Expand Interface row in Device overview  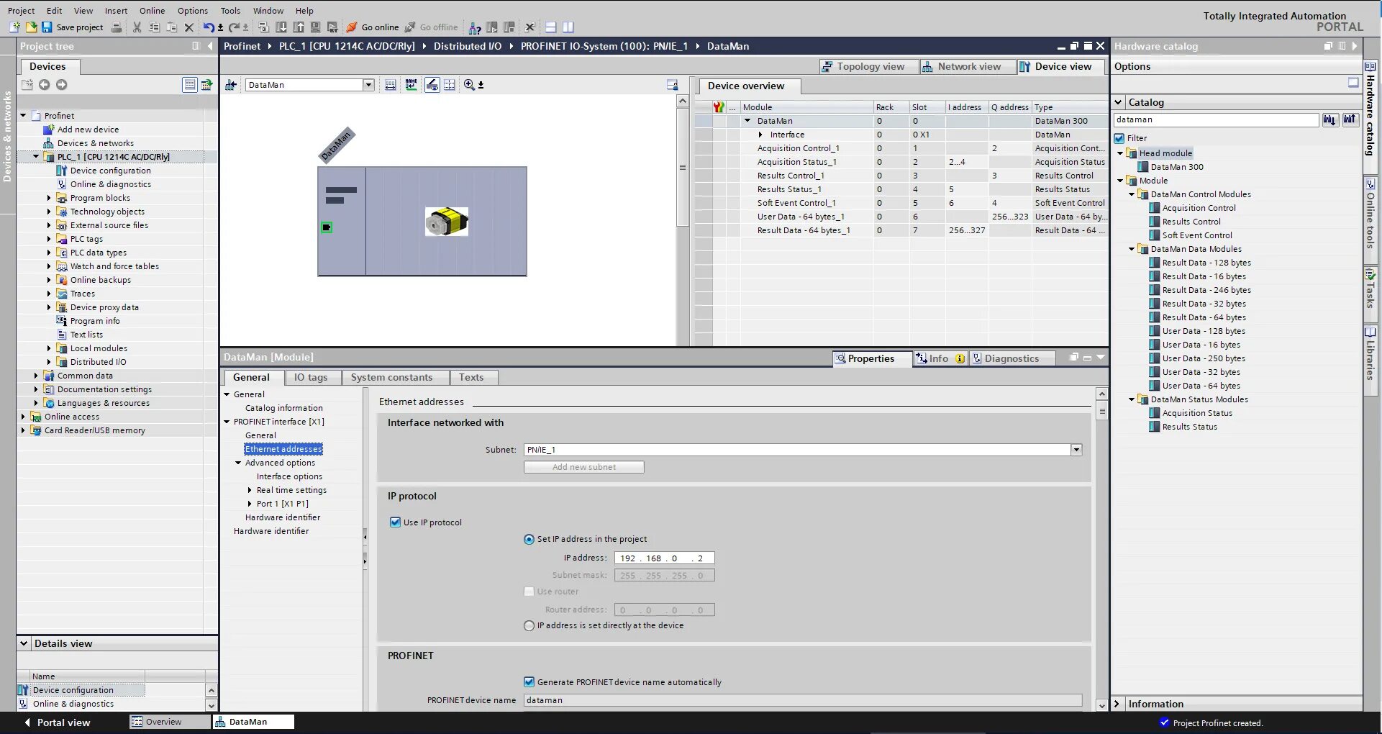pos(760,135)
